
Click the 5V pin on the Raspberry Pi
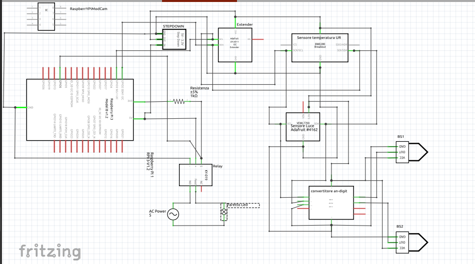[139, 119]
